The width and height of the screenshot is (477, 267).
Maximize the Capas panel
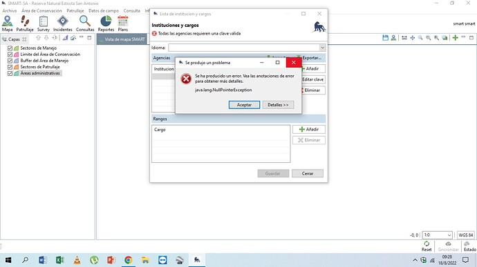tap(89, 38)
